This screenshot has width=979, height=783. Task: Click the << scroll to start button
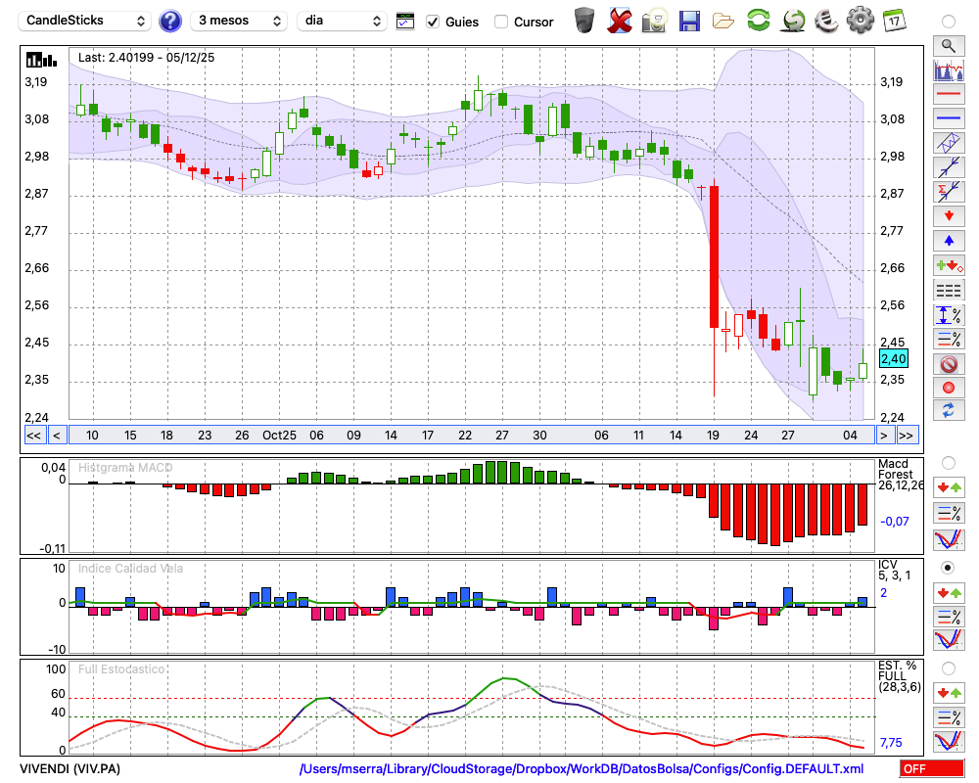tap(33, 436)
